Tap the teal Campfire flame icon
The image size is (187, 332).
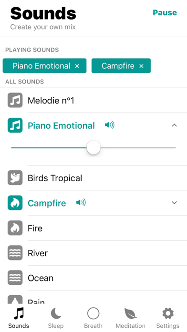click(x=15, y=203)
